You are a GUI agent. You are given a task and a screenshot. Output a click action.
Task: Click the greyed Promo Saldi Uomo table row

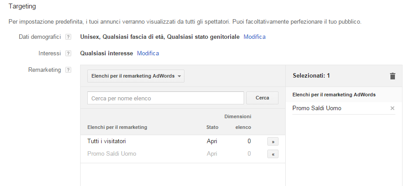pyautogui.click(x=112, y=154)
